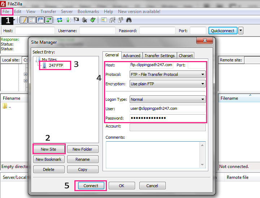Reconnect to last server checkmark icon
Image resolution: width=260 pixels, height=198 pixels.
[93, 20]
